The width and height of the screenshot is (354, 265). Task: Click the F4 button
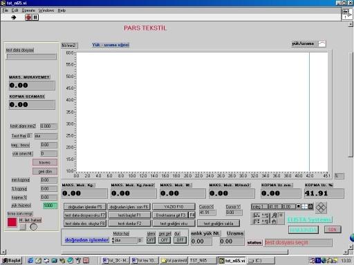click(192, 215)
